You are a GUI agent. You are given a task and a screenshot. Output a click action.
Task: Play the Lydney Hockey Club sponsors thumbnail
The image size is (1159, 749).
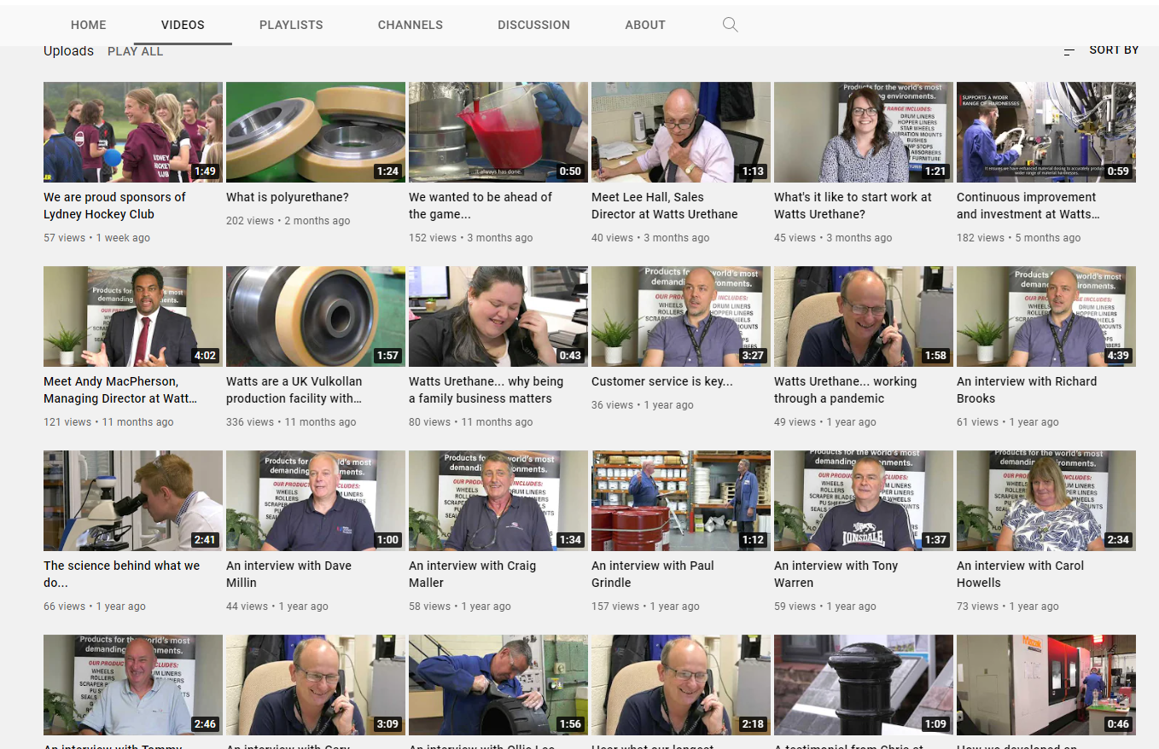click(x=133, y=132)
